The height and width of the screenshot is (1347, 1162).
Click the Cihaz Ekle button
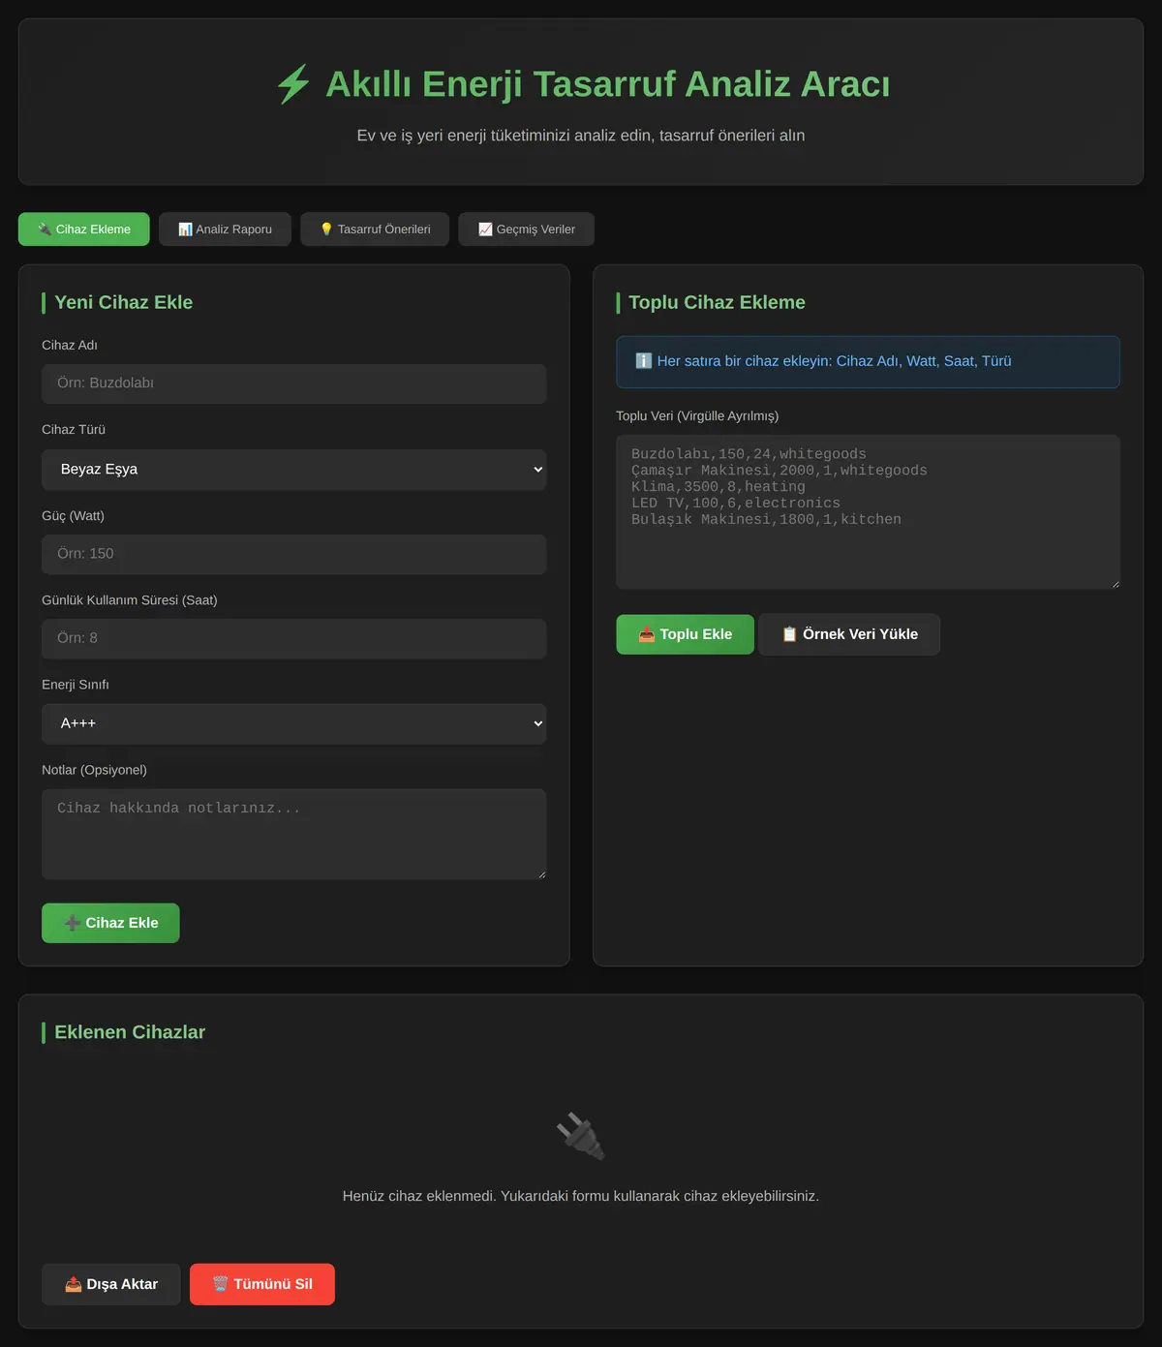(x=110, y=923)
